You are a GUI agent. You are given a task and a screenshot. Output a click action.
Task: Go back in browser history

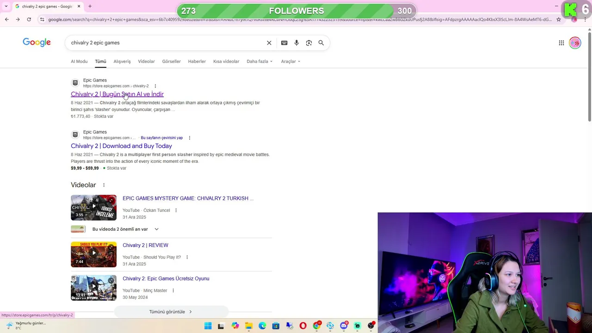(6, 19)
